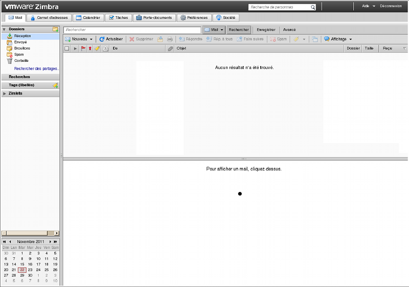Sort by the Objet column header
409x287 pixels.
point(260,49)
